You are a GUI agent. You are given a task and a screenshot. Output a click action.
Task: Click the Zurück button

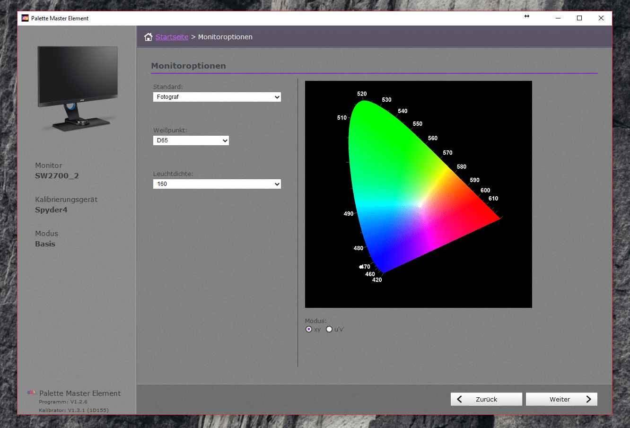coord(486,399)
